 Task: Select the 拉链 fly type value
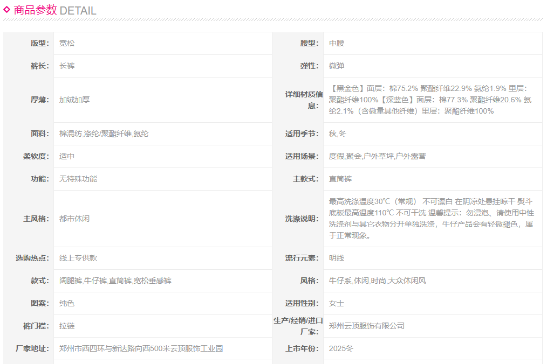(67, 326)
